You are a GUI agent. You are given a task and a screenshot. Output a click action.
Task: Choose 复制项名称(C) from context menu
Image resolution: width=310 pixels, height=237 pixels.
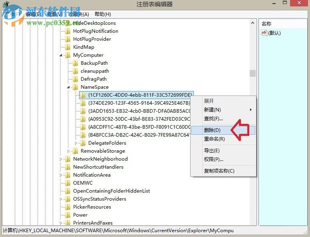[x=223, y=171]
